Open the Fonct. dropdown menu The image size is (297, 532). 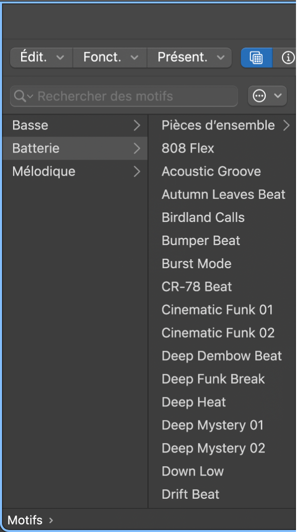110,58
